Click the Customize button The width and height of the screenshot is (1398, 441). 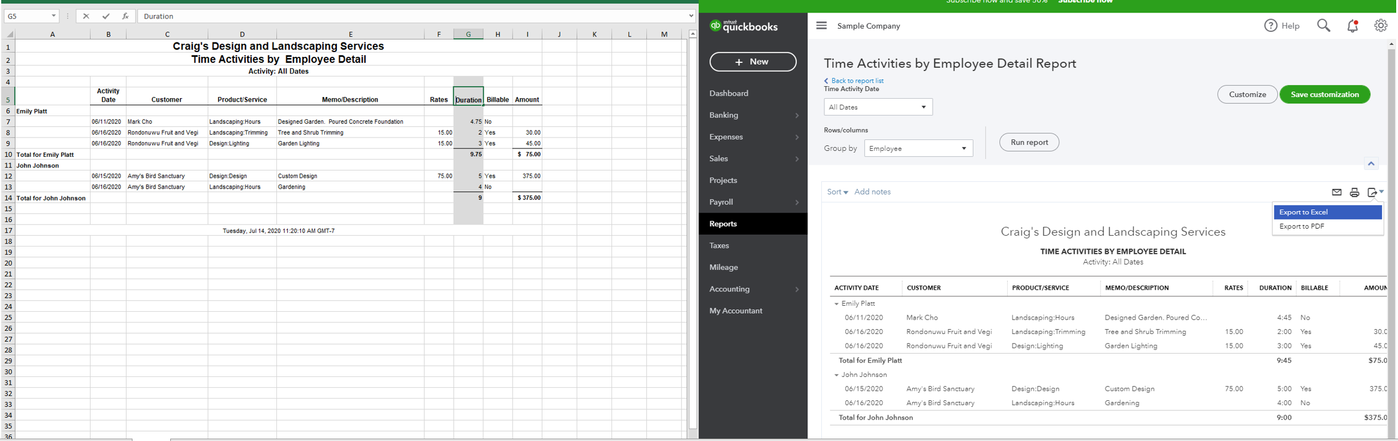pos(1247,94)
